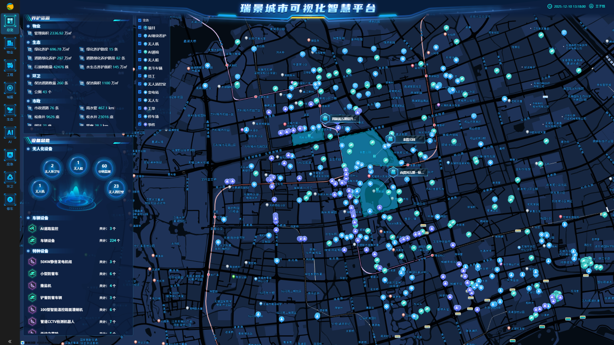Disable the 北斗车辆 layer checkbox
Image resolution: width=614 pixels, height=345 pixels.
pos(140,68)
